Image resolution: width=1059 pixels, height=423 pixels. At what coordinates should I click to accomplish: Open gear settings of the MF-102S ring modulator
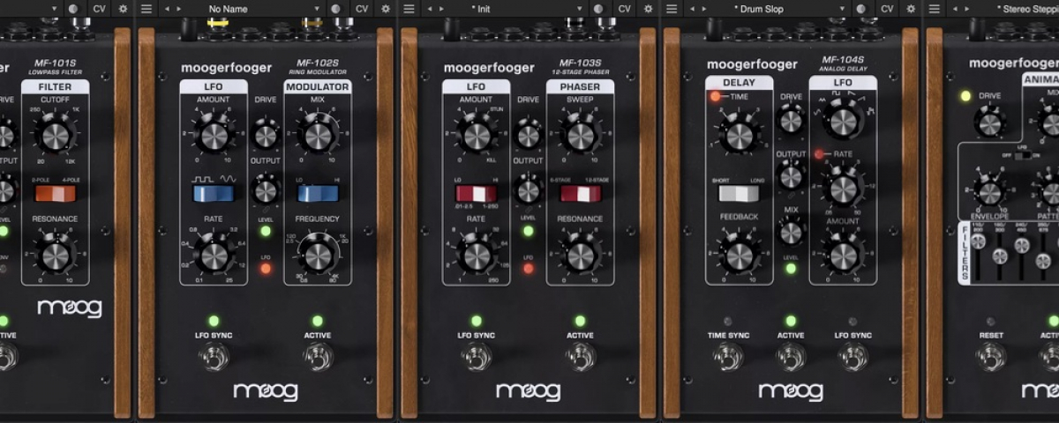(x=386, y=8)
